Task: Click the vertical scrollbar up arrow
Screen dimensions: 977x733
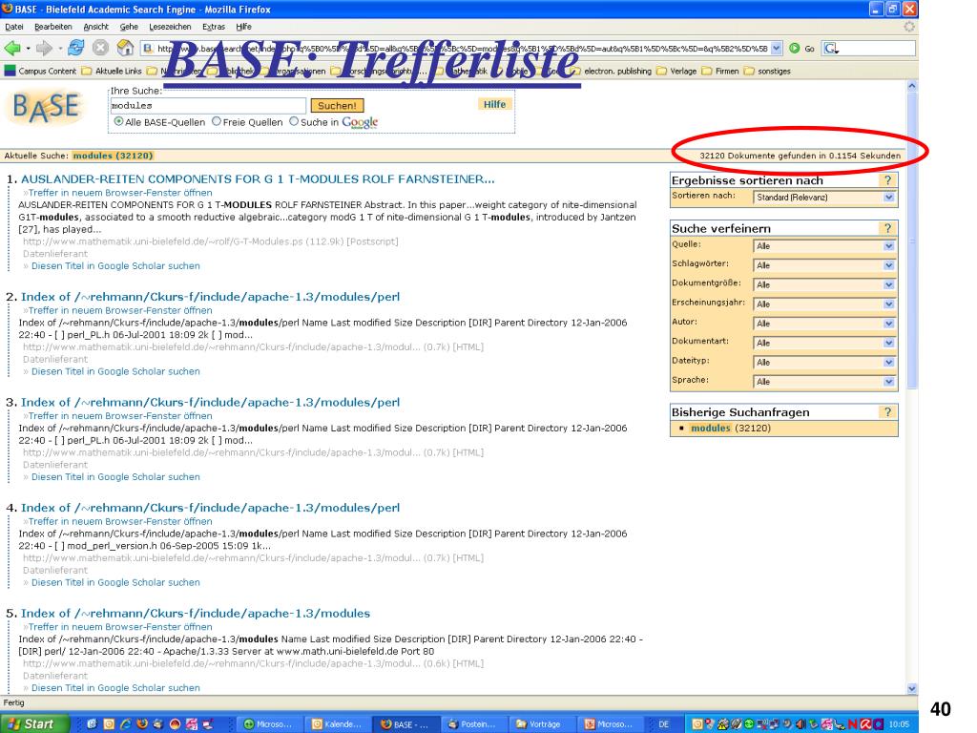Action: [912, 86]
